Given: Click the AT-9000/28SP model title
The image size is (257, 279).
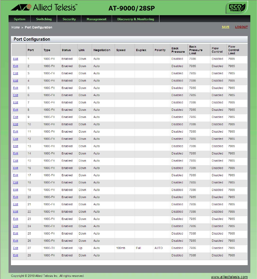Looking at the screenshot, I should 131,8.
